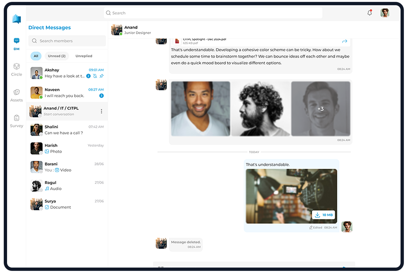Click the muted bell icon on Akshay chat
The image size is (408, 275).
tap(95, 76)
